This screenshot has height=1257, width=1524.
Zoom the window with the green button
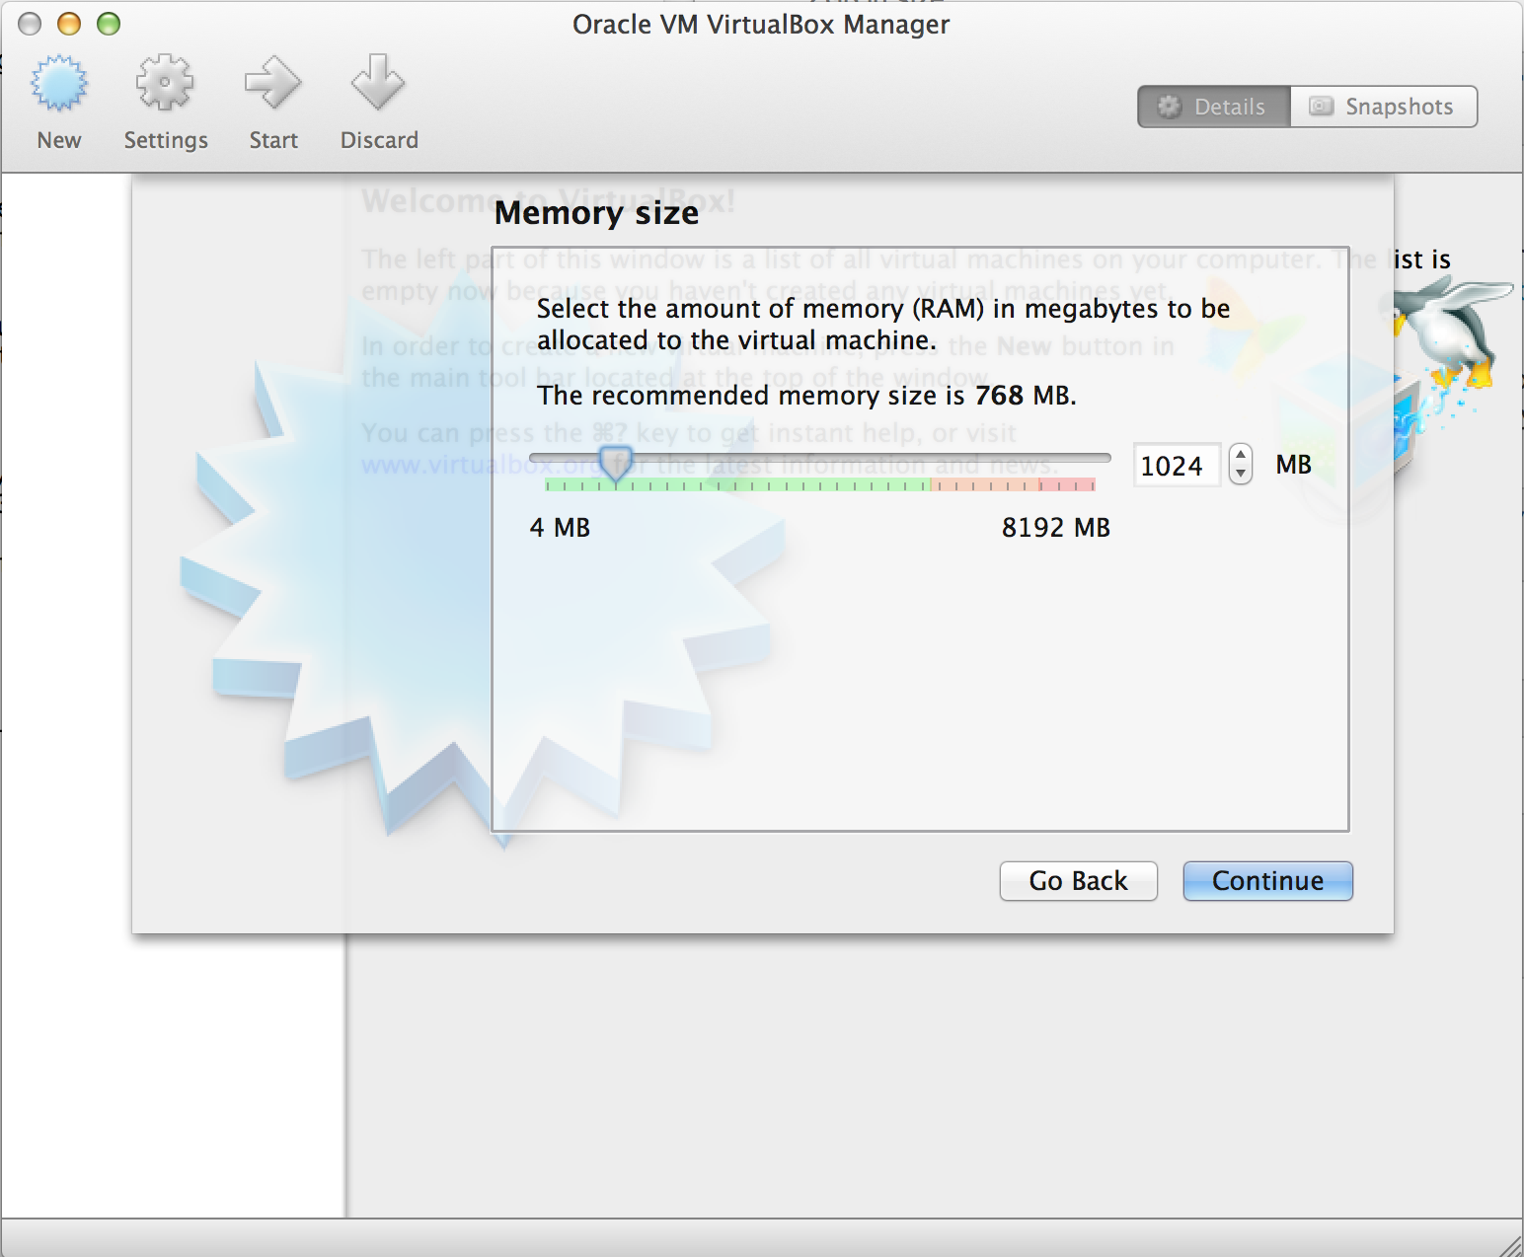109,24
